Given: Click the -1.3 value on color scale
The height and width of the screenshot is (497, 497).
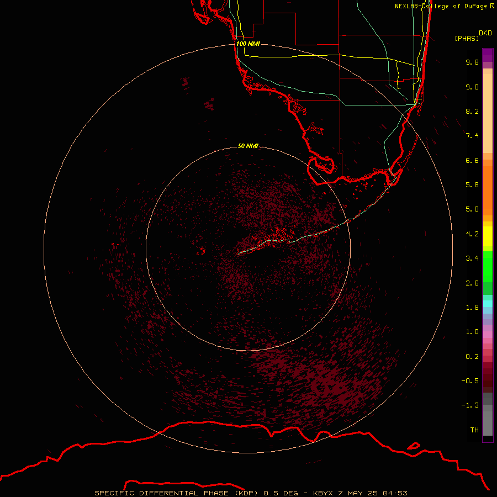Looking at the screenshot, I should click(470, 405).
